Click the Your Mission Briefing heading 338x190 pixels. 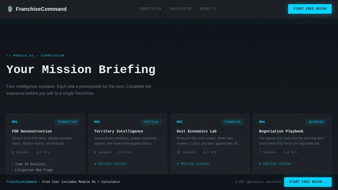tap(81, 69)
